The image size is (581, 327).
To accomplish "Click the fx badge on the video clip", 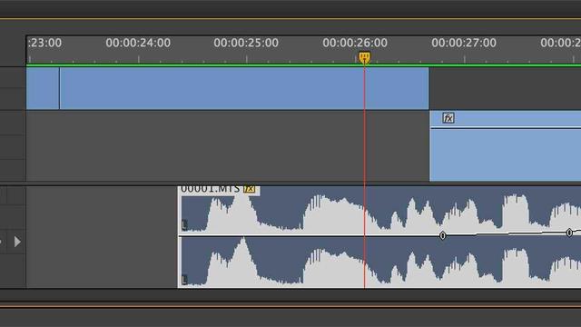I will 448,118.
